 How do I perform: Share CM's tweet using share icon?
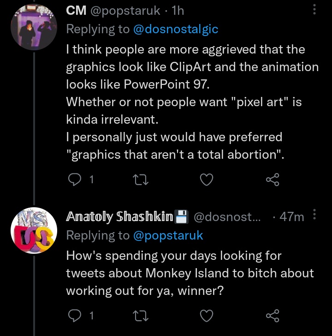pyautogui.click(x=273, y=180)
